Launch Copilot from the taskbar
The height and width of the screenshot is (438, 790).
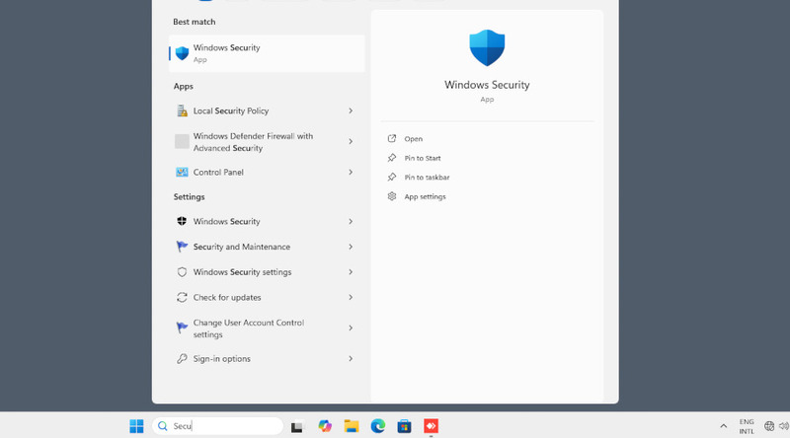[x=325, y=426]
